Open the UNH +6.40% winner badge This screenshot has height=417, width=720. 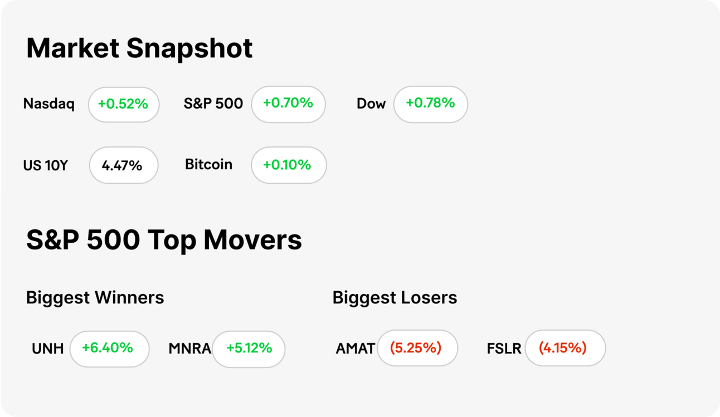coord(109,349)
